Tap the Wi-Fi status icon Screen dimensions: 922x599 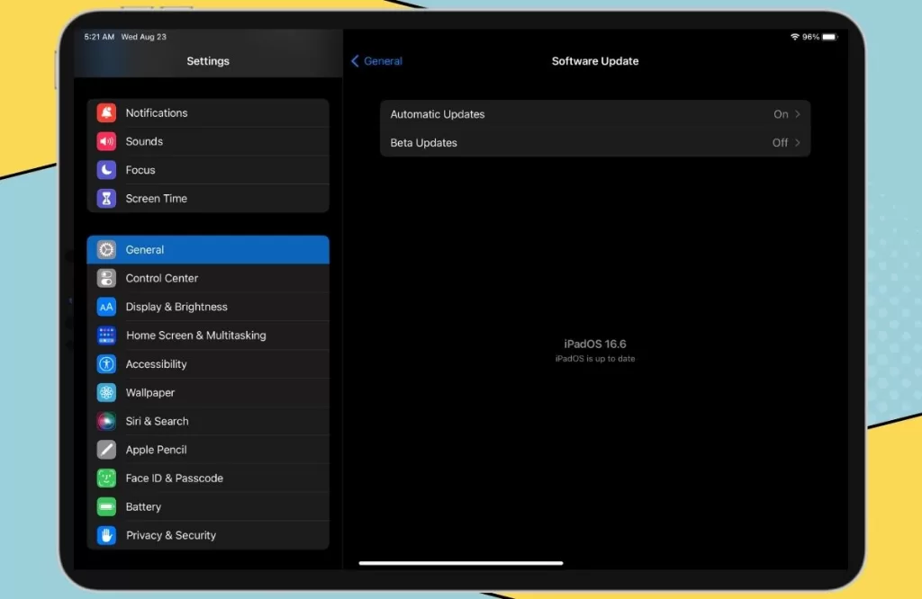click(795, 36)
